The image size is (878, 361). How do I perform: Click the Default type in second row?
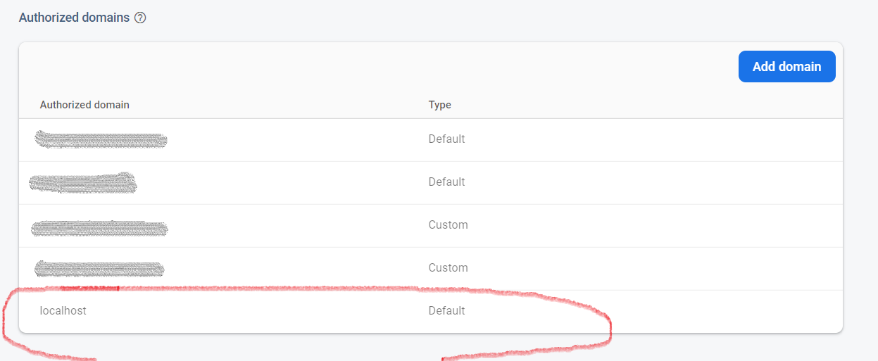tap(446, 182)
